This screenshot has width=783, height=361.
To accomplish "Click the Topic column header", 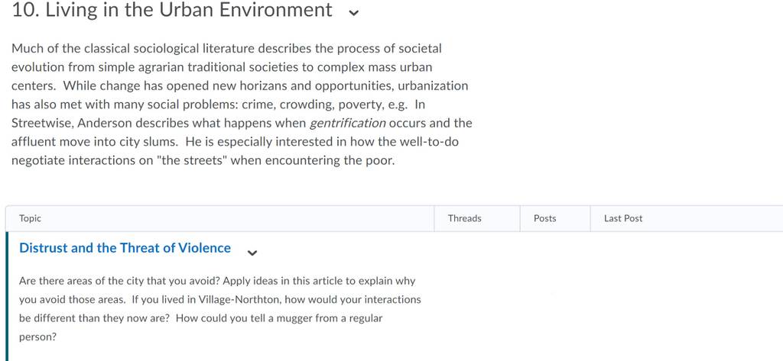I will coord(30,218).
